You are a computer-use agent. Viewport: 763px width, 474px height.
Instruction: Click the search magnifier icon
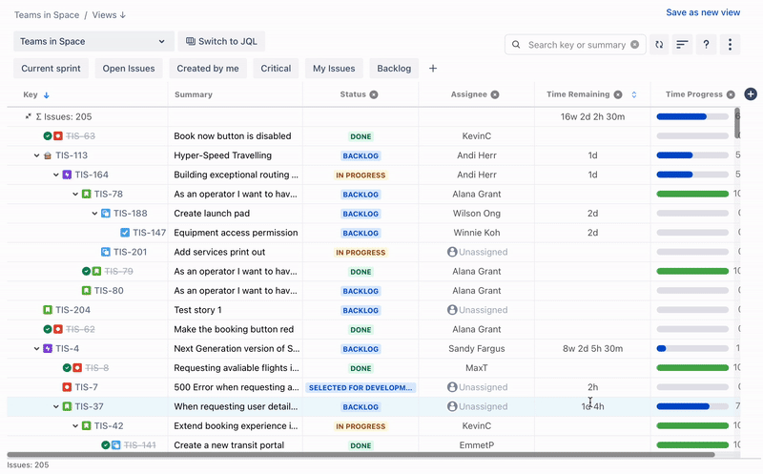coord(516,44)
